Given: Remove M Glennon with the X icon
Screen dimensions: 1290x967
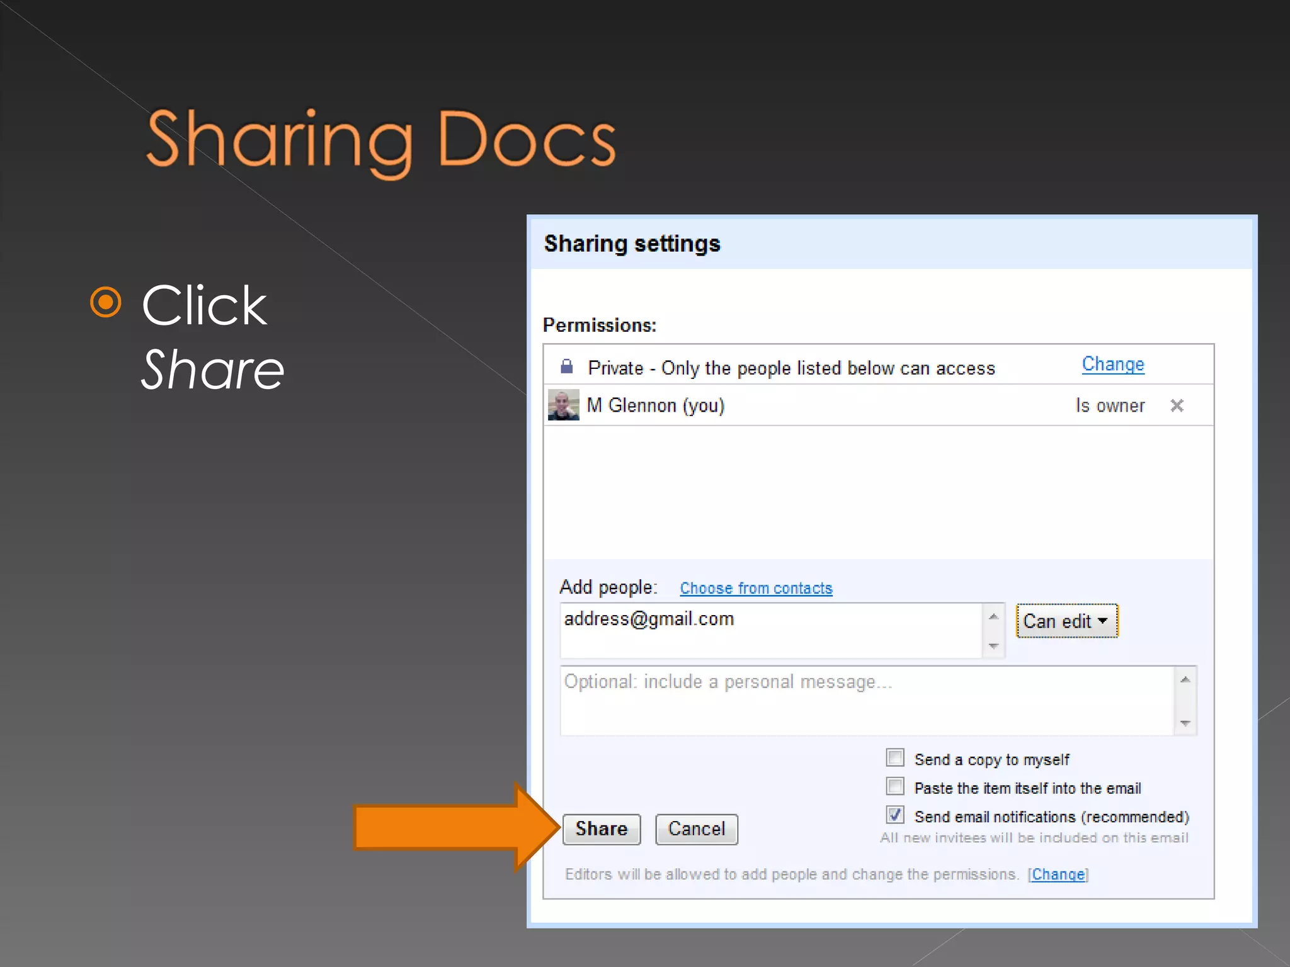Looking at the screenshot, I should coord(1177,405).
